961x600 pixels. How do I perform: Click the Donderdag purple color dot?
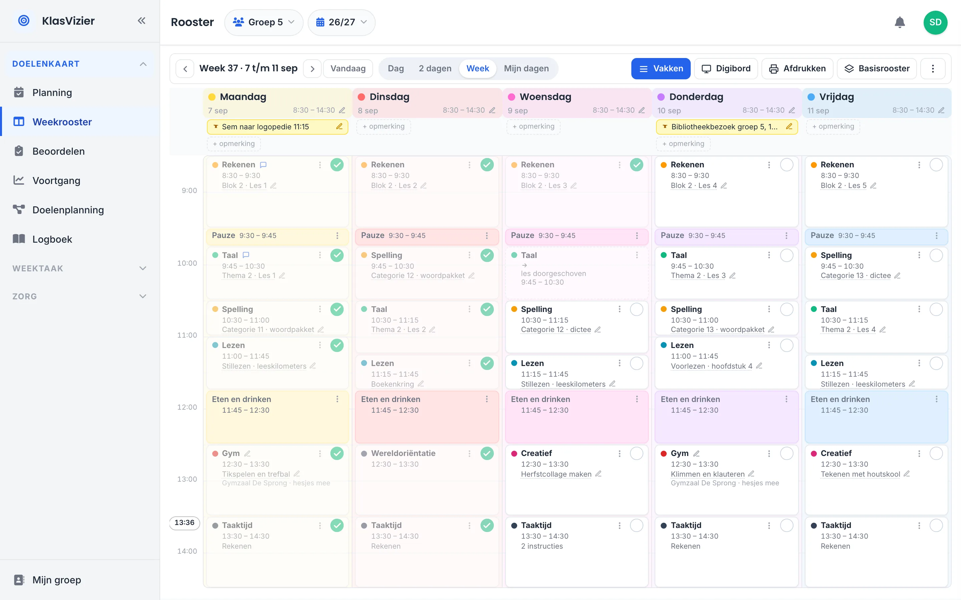[661, 97]
